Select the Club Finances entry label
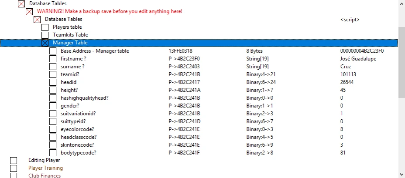The width and height of the screenshot is (405, 178). pyautogui.click(x=45, y=176)
